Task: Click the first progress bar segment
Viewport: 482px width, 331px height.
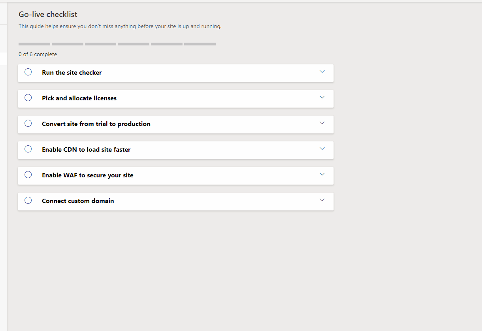Action: [34, 44]
